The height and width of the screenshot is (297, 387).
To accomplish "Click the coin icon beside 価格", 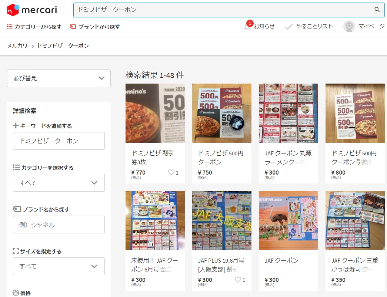I will (x=16, y=293).
